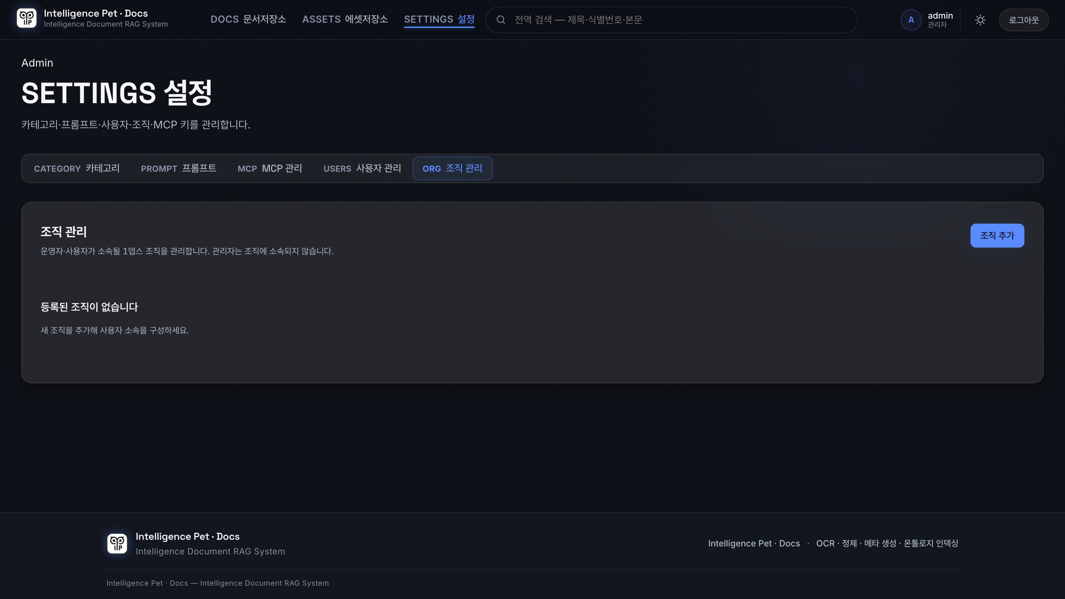This screenshot has height=599, width=1065.
Task: Focus the 전역 검색 input field
Action: pos(671,20)
